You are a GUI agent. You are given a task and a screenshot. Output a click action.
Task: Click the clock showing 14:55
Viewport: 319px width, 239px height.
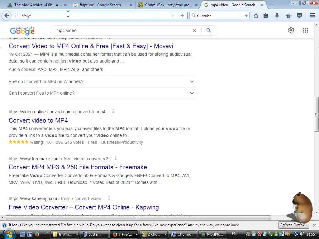pyautogui.click(x=311, y=234)
